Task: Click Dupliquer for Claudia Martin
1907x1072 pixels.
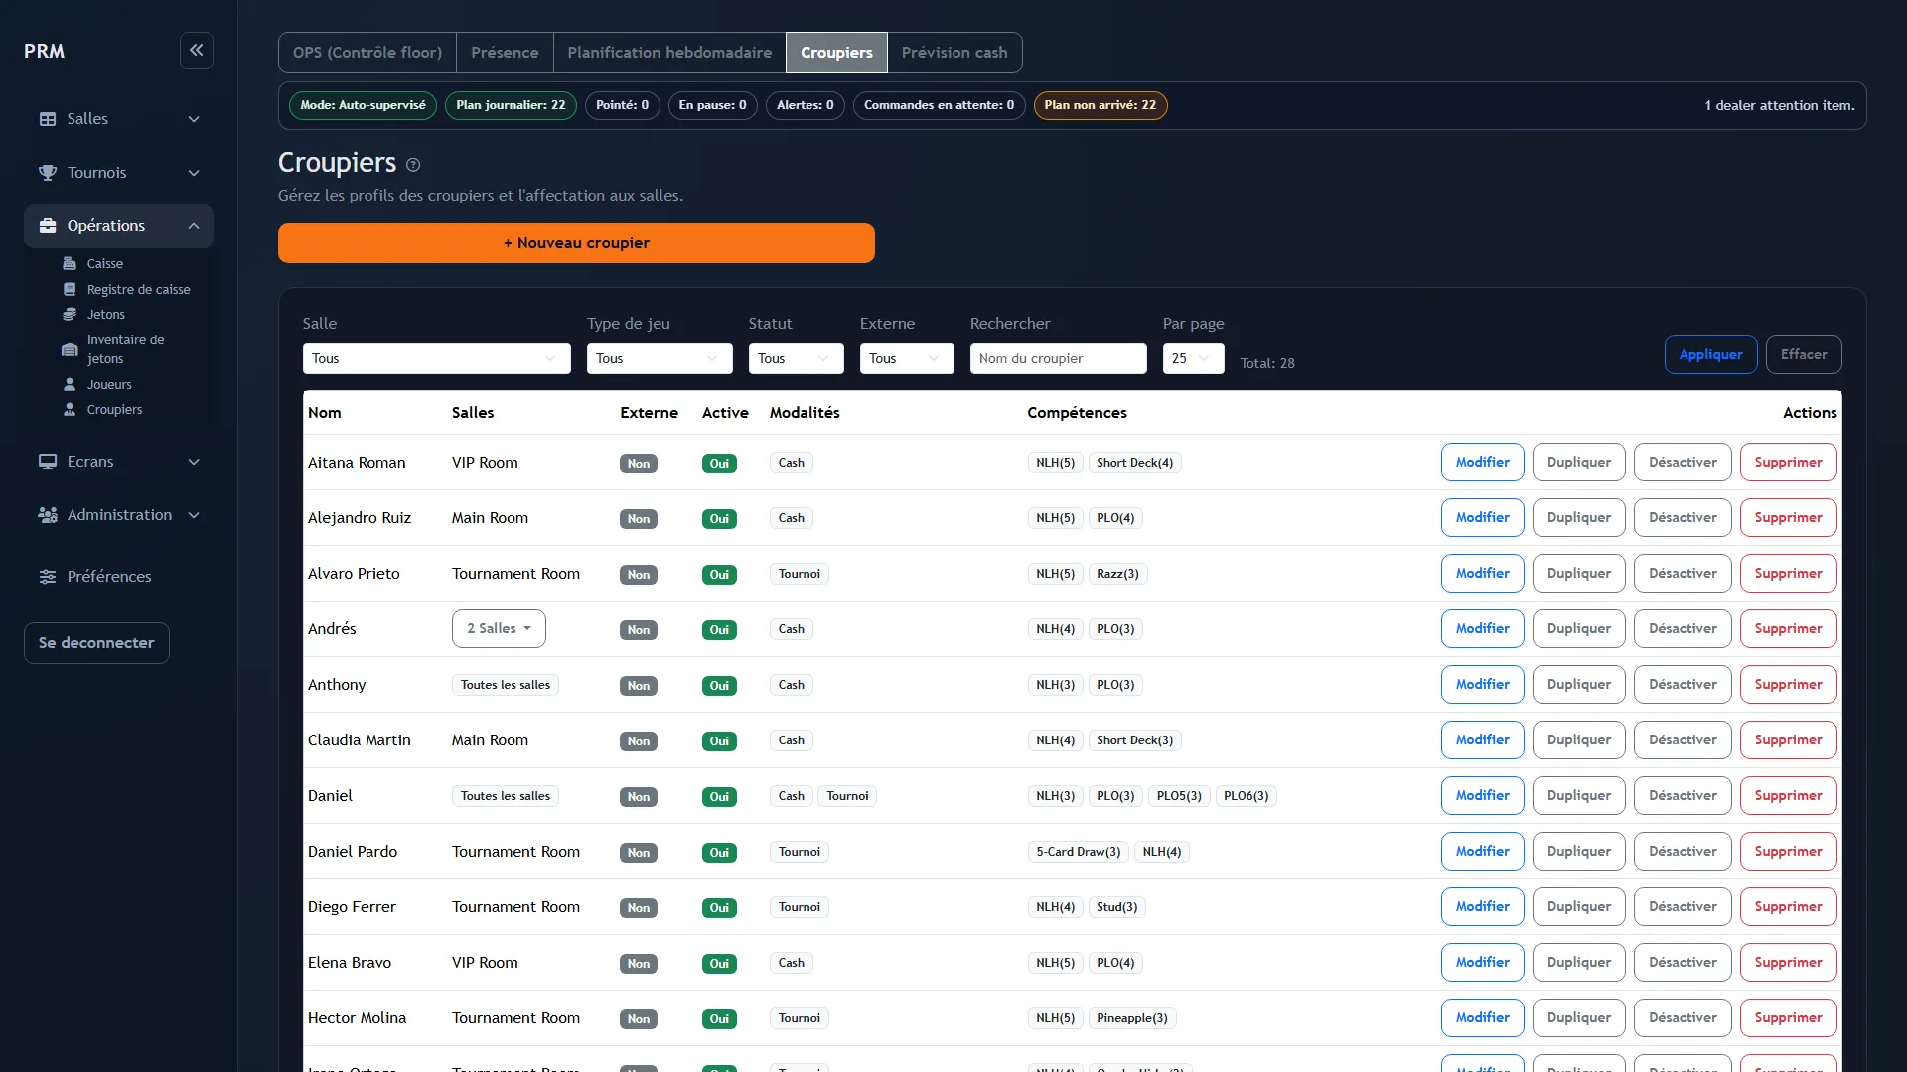Action: click(1579, 739)
